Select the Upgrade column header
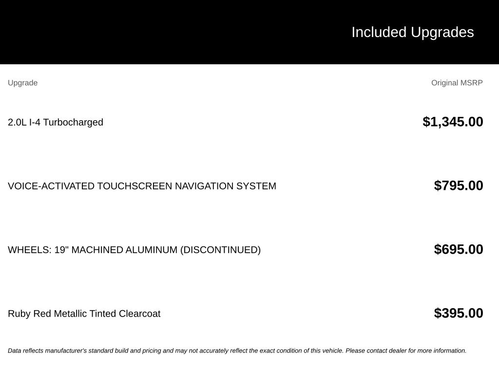The image size is (499, 374). [22, 83]
